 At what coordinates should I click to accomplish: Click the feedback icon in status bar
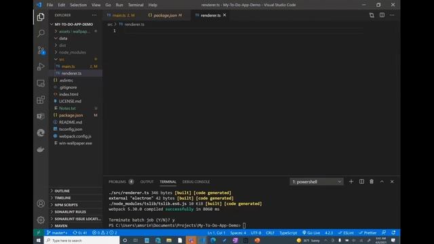pos(384,232)
